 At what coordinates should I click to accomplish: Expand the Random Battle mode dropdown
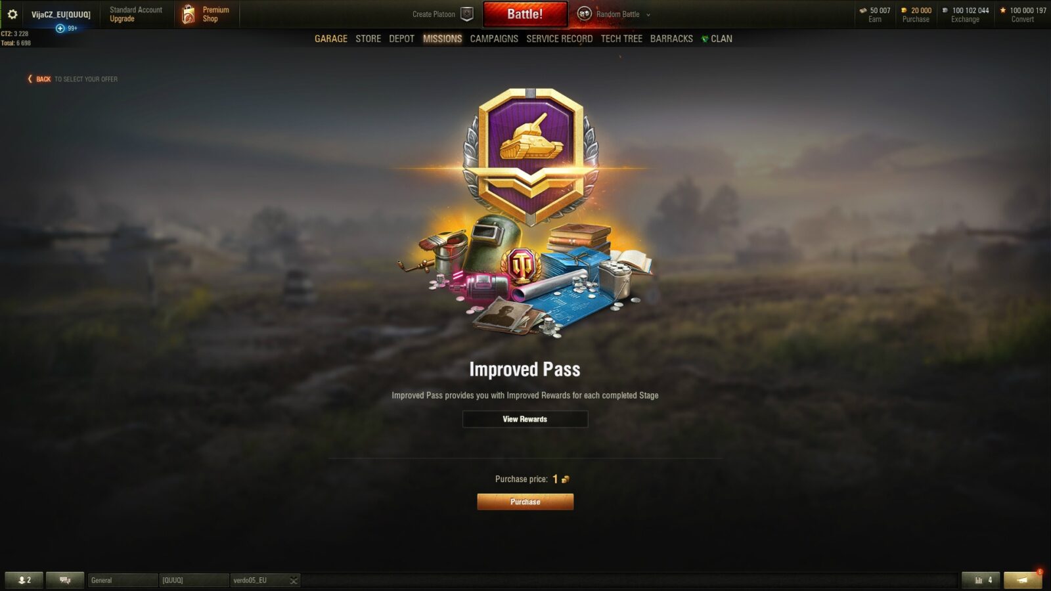pyautogui.click(x=648, y=14)
